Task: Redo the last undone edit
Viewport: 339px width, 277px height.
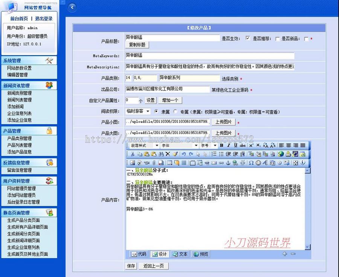Action: [x=191, y=154]
